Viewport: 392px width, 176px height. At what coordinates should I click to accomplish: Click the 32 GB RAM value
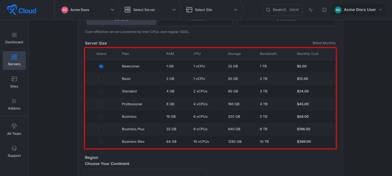(171, 129)
